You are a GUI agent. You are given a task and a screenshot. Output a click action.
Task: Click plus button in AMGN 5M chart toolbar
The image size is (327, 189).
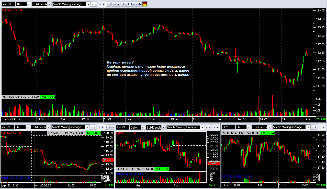click(95, 127)
